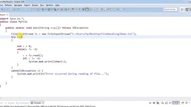
Task: Open the Refactor menu
Action: 8,5
